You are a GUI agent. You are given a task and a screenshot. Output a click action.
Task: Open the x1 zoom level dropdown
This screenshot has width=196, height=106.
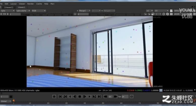coord(150,11)
